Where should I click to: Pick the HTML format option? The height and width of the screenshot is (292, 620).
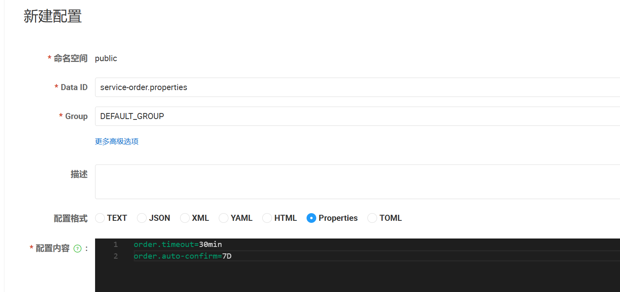(267, 218)
